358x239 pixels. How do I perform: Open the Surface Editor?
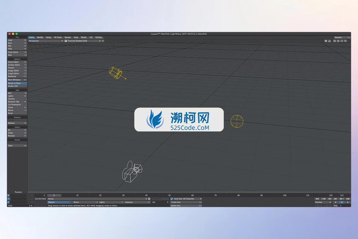click(17, 65)
